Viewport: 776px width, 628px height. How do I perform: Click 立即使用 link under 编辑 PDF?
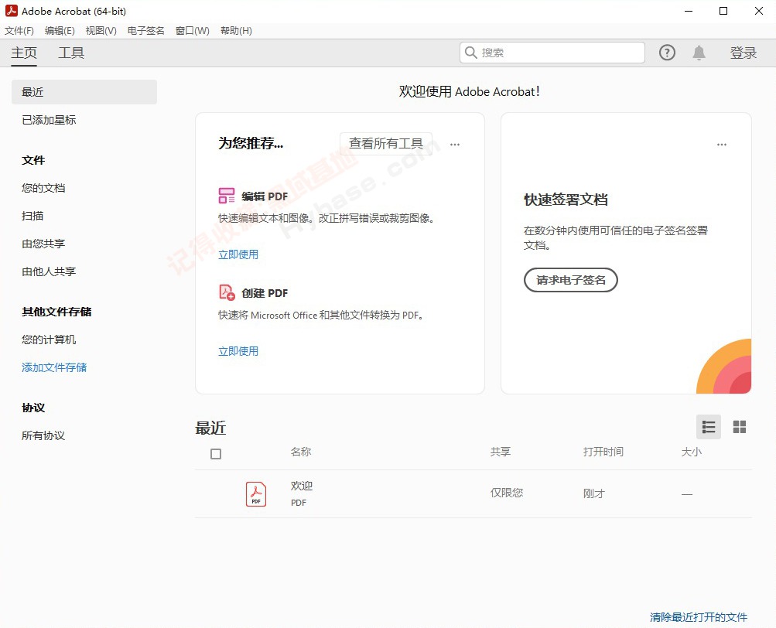point(238,254)
